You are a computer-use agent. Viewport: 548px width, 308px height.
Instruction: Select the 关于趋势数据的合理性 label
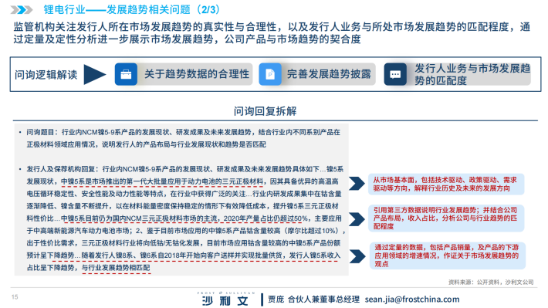click(197, 74)
